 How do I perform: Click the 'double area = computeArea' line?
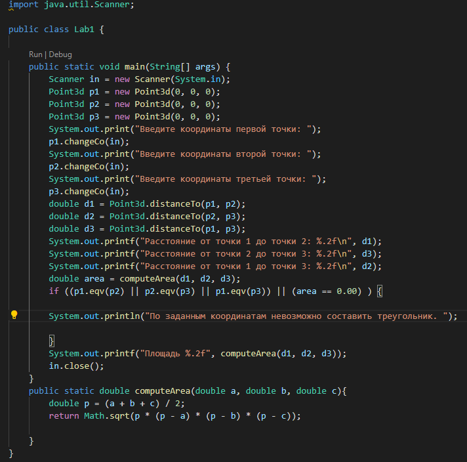(x=144, y=279)
